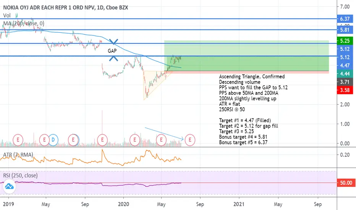
Task: Click the GAP text label
Action: (112, 51)
